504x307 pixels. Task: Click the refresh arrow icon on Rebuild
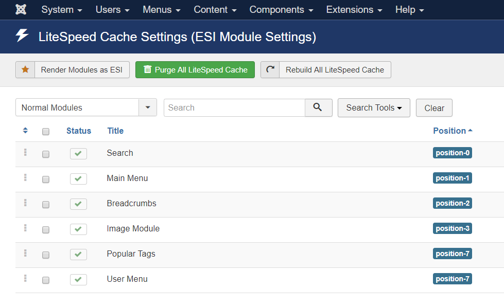click(x=270, y=70)
